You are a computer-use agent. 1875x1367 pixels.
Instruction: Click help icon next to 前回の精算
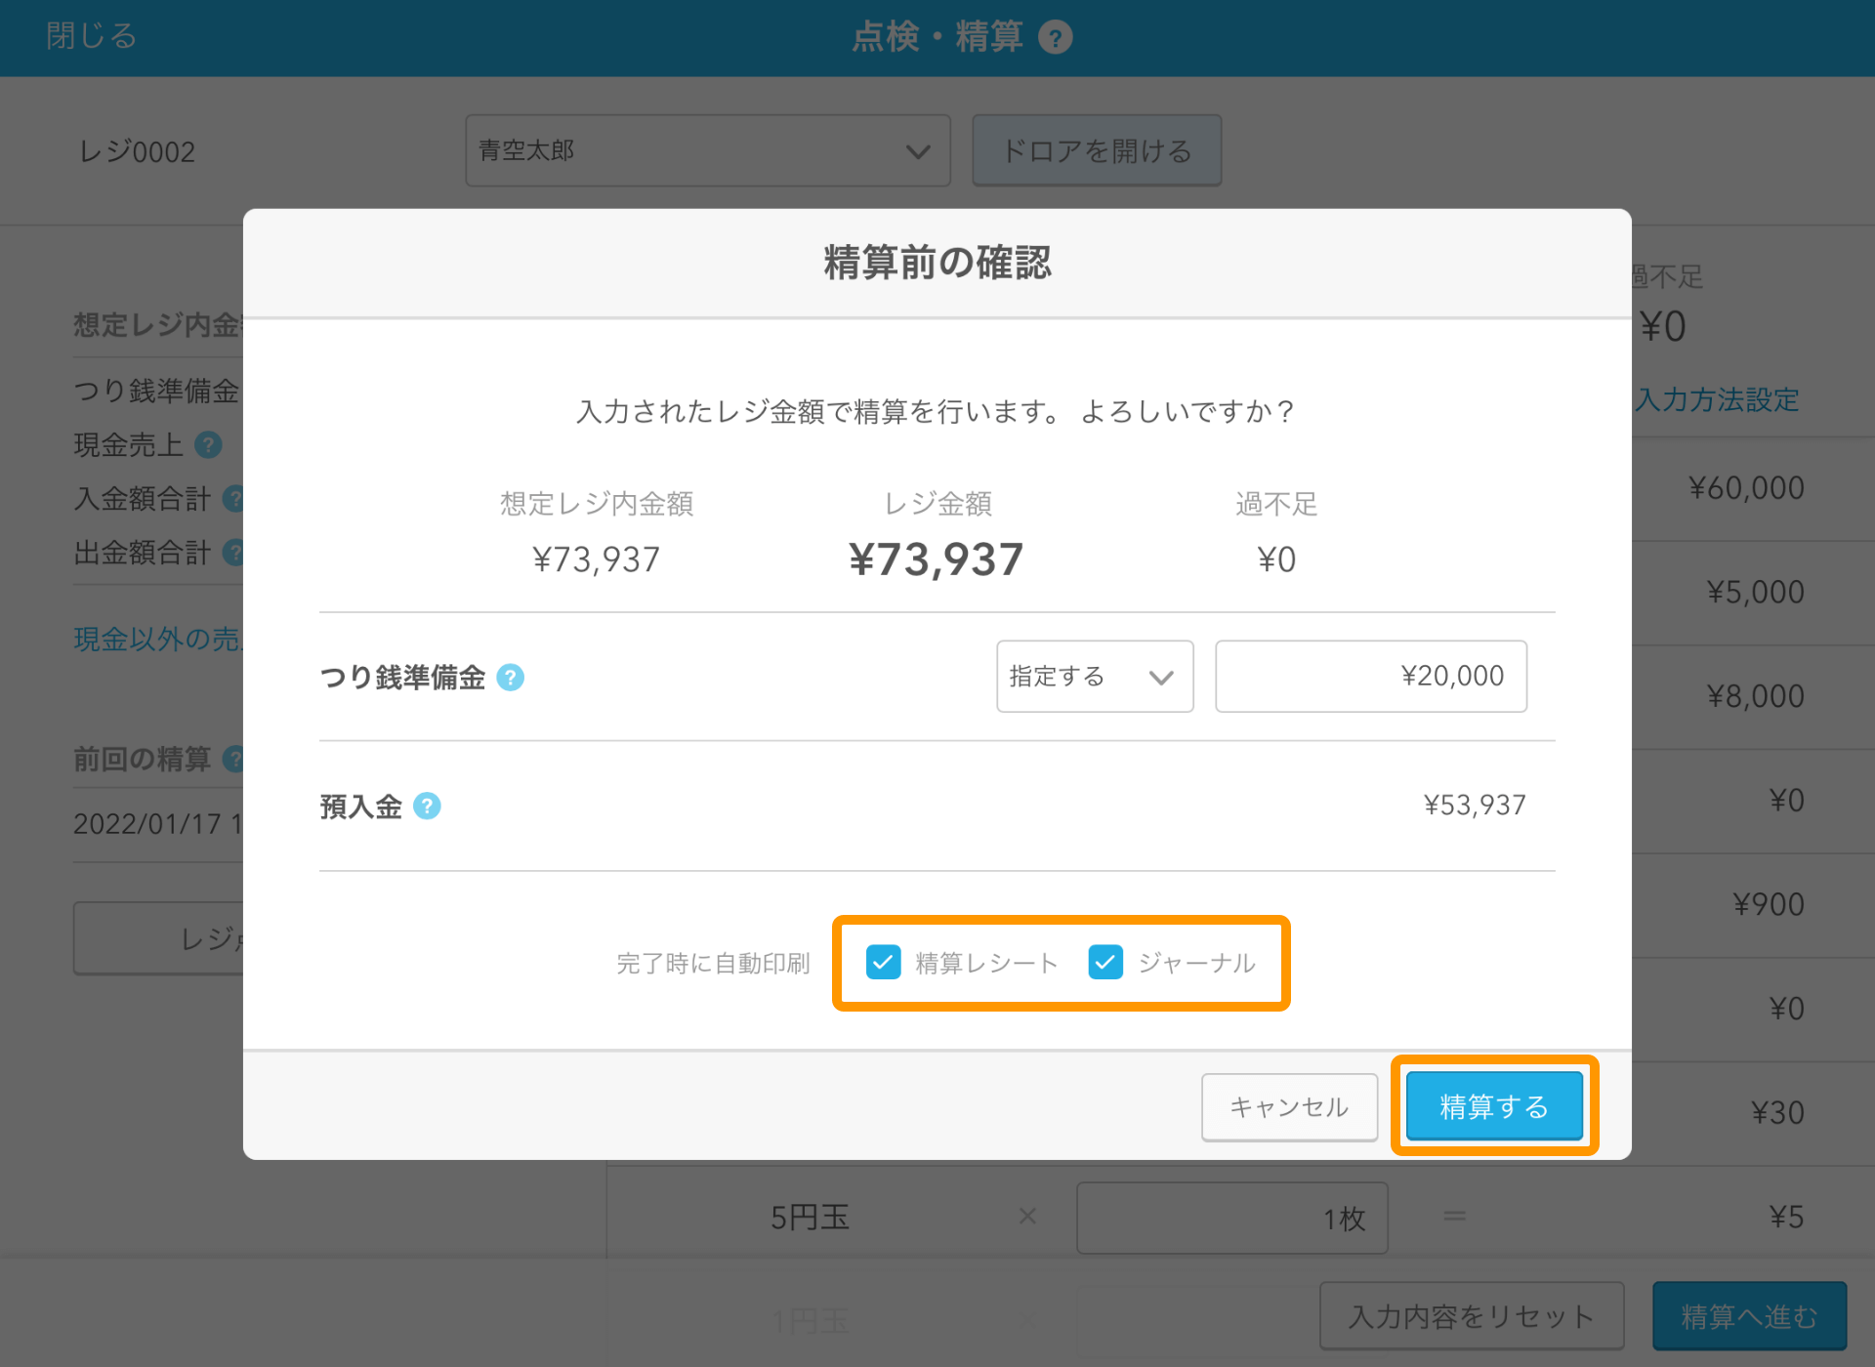click(234, 759)
